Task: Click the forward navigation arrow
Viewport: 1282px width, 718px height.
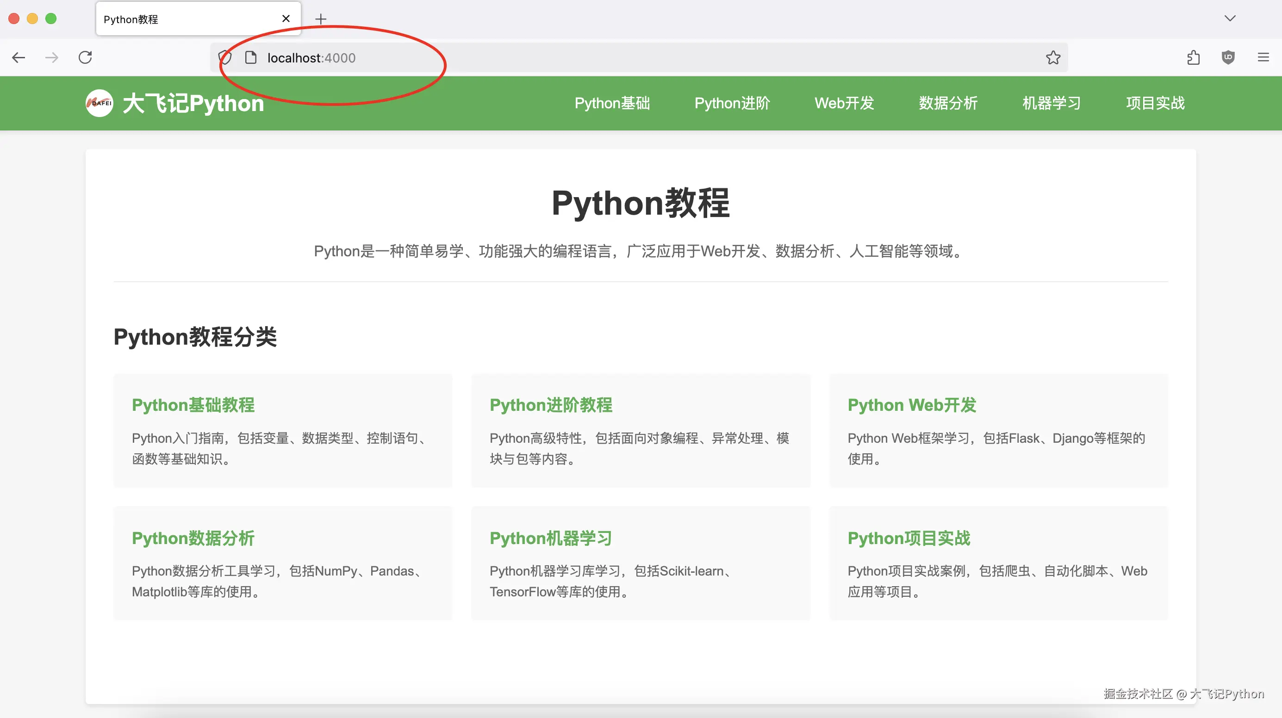Action: click(52, 58)
